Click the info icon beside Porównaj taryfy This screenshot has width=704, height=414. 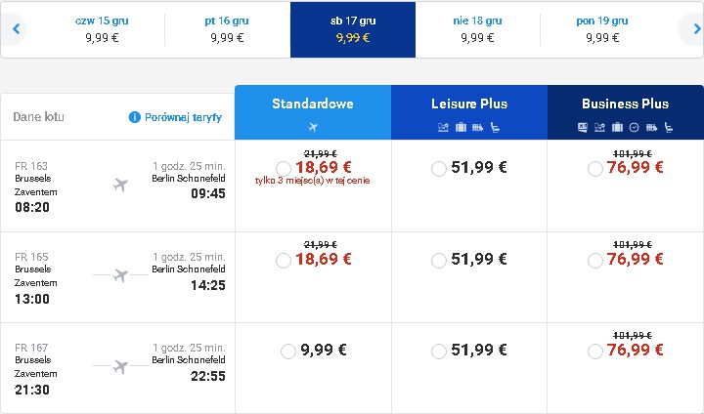click(134, 117)
